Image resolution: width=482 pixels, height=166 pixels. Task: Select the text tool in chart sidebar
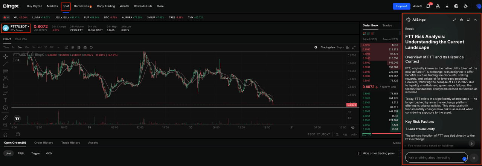click(x=5, y=100)
